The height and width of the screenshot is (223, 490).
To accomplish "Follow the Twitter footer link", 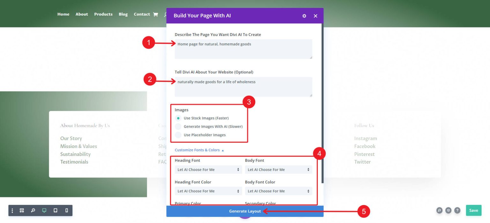I will [x=362, y=162].
